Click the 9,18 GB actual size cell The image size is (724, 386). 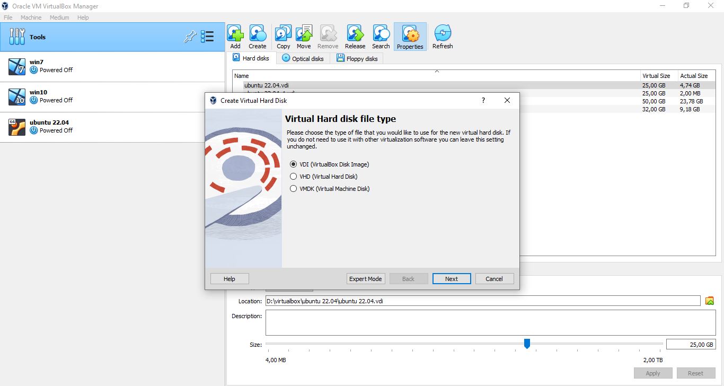click(x=690, y=109)
